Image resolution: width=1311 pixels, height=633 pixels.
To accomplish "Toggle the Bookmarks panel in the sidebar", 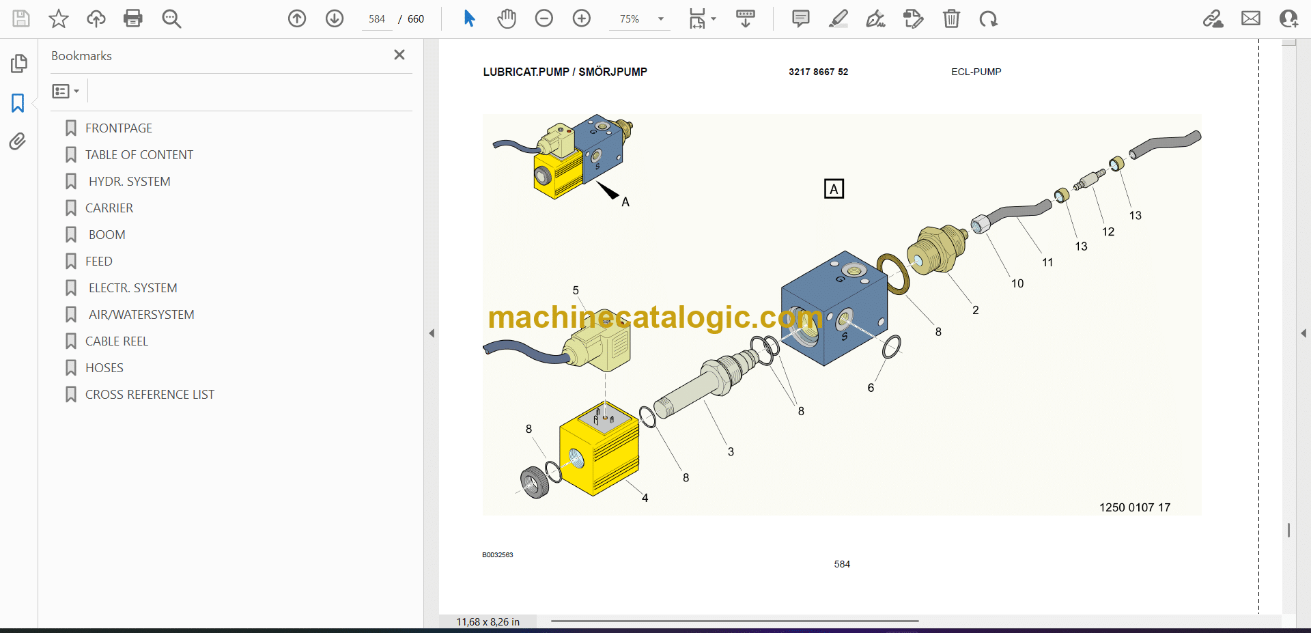I will [18, 103].
